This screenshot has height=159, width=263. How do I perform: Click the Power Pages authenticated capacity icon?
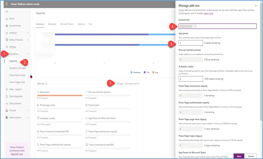pos(38,145)
